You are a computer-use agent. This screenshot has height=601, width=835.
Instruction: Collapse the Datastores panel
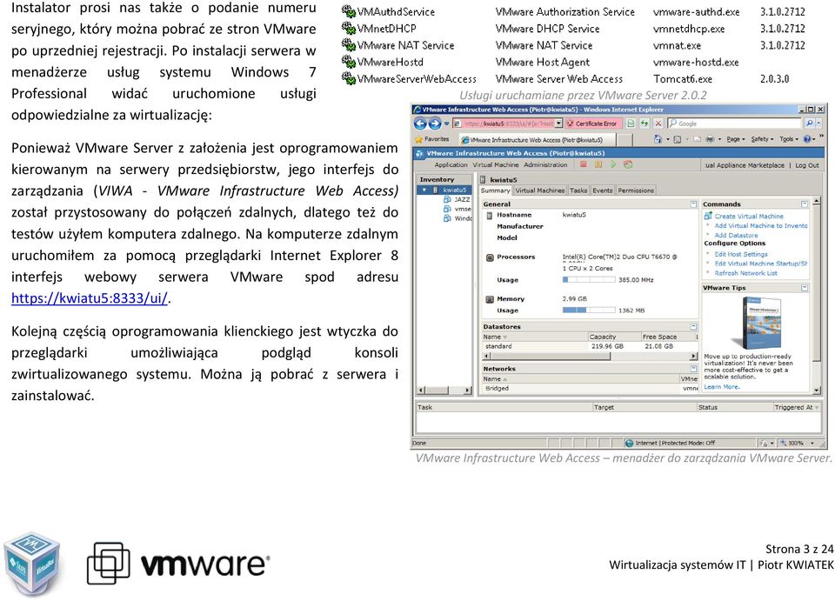[693, 327]
